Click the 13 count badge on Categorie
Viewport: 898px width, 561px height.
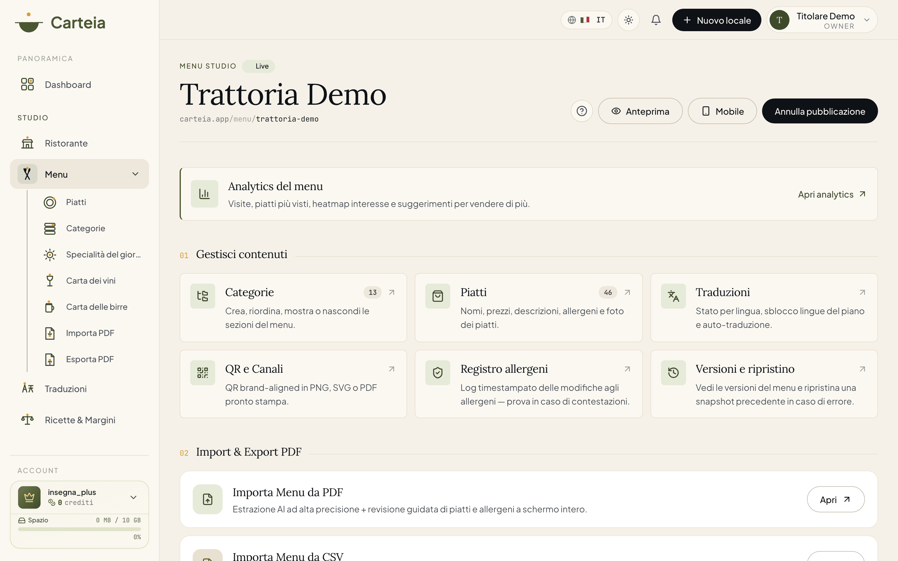373,292
